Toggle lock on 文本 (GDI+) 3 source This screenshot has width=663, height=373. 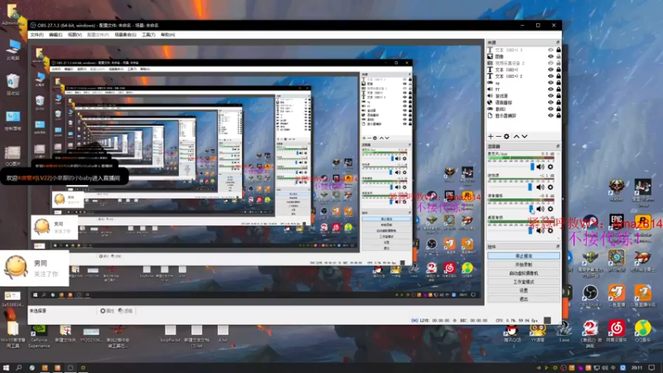pos(559,50)
